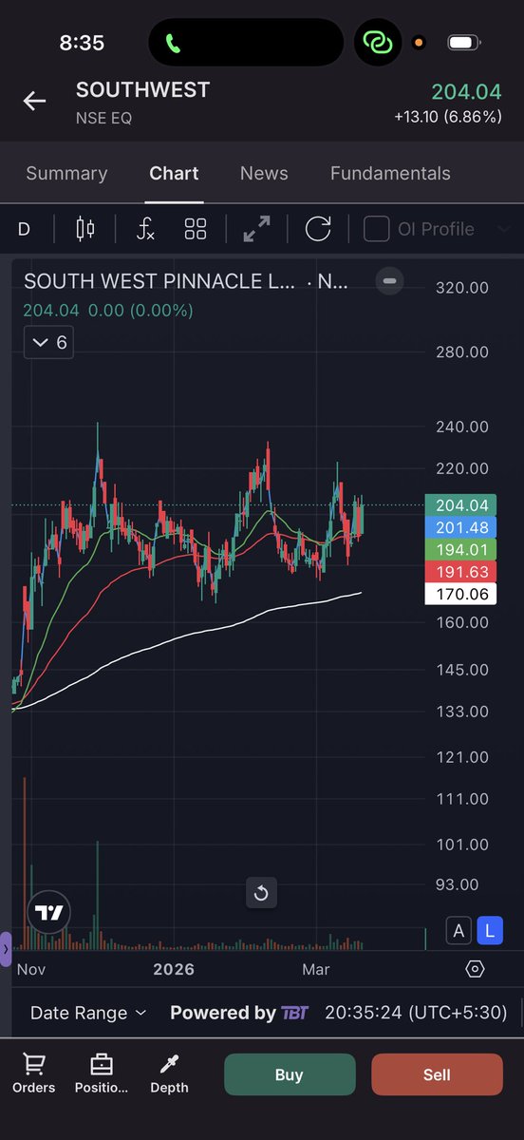524x1140 pixels.
Task: Tap the Nov time axis label
Action: coord(31,969)
